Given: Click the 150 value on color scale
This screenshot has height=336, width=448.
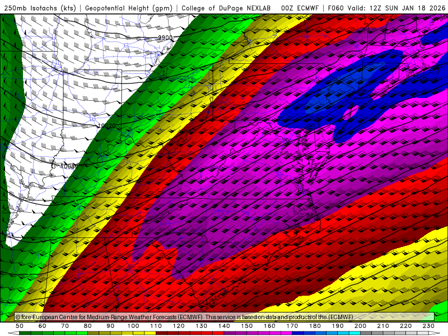Looking at the screenshot, I should [247, 326].
